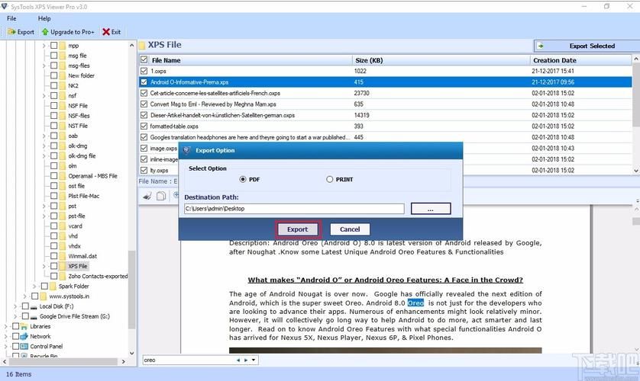Uncheck the Android O-Informative-Prerna.xps checkbox

click(144, 82)
